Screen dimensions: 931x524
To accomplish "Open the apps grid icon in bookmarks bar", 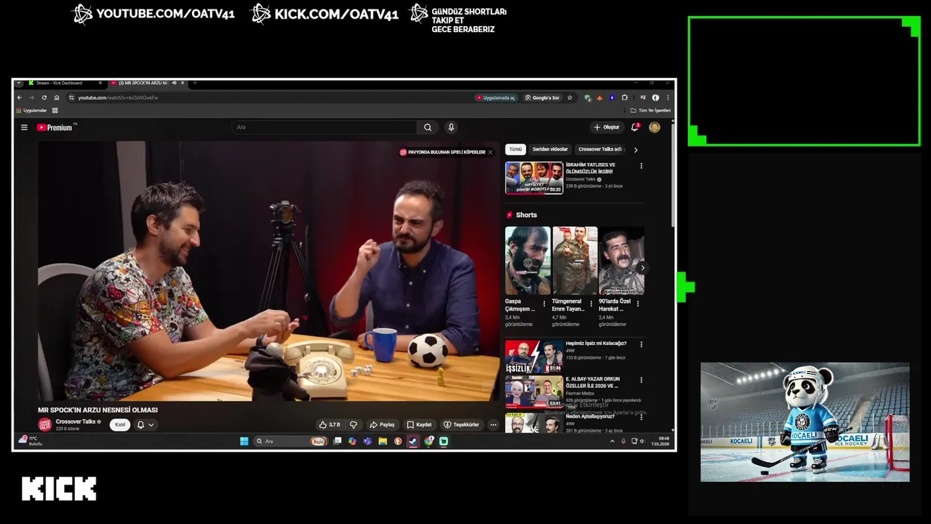I will point(55,111).
